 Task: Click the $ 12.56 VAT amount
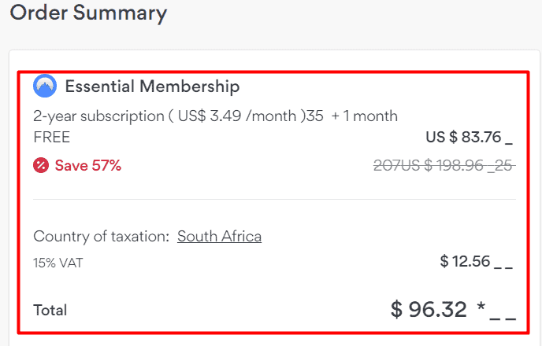465,261
